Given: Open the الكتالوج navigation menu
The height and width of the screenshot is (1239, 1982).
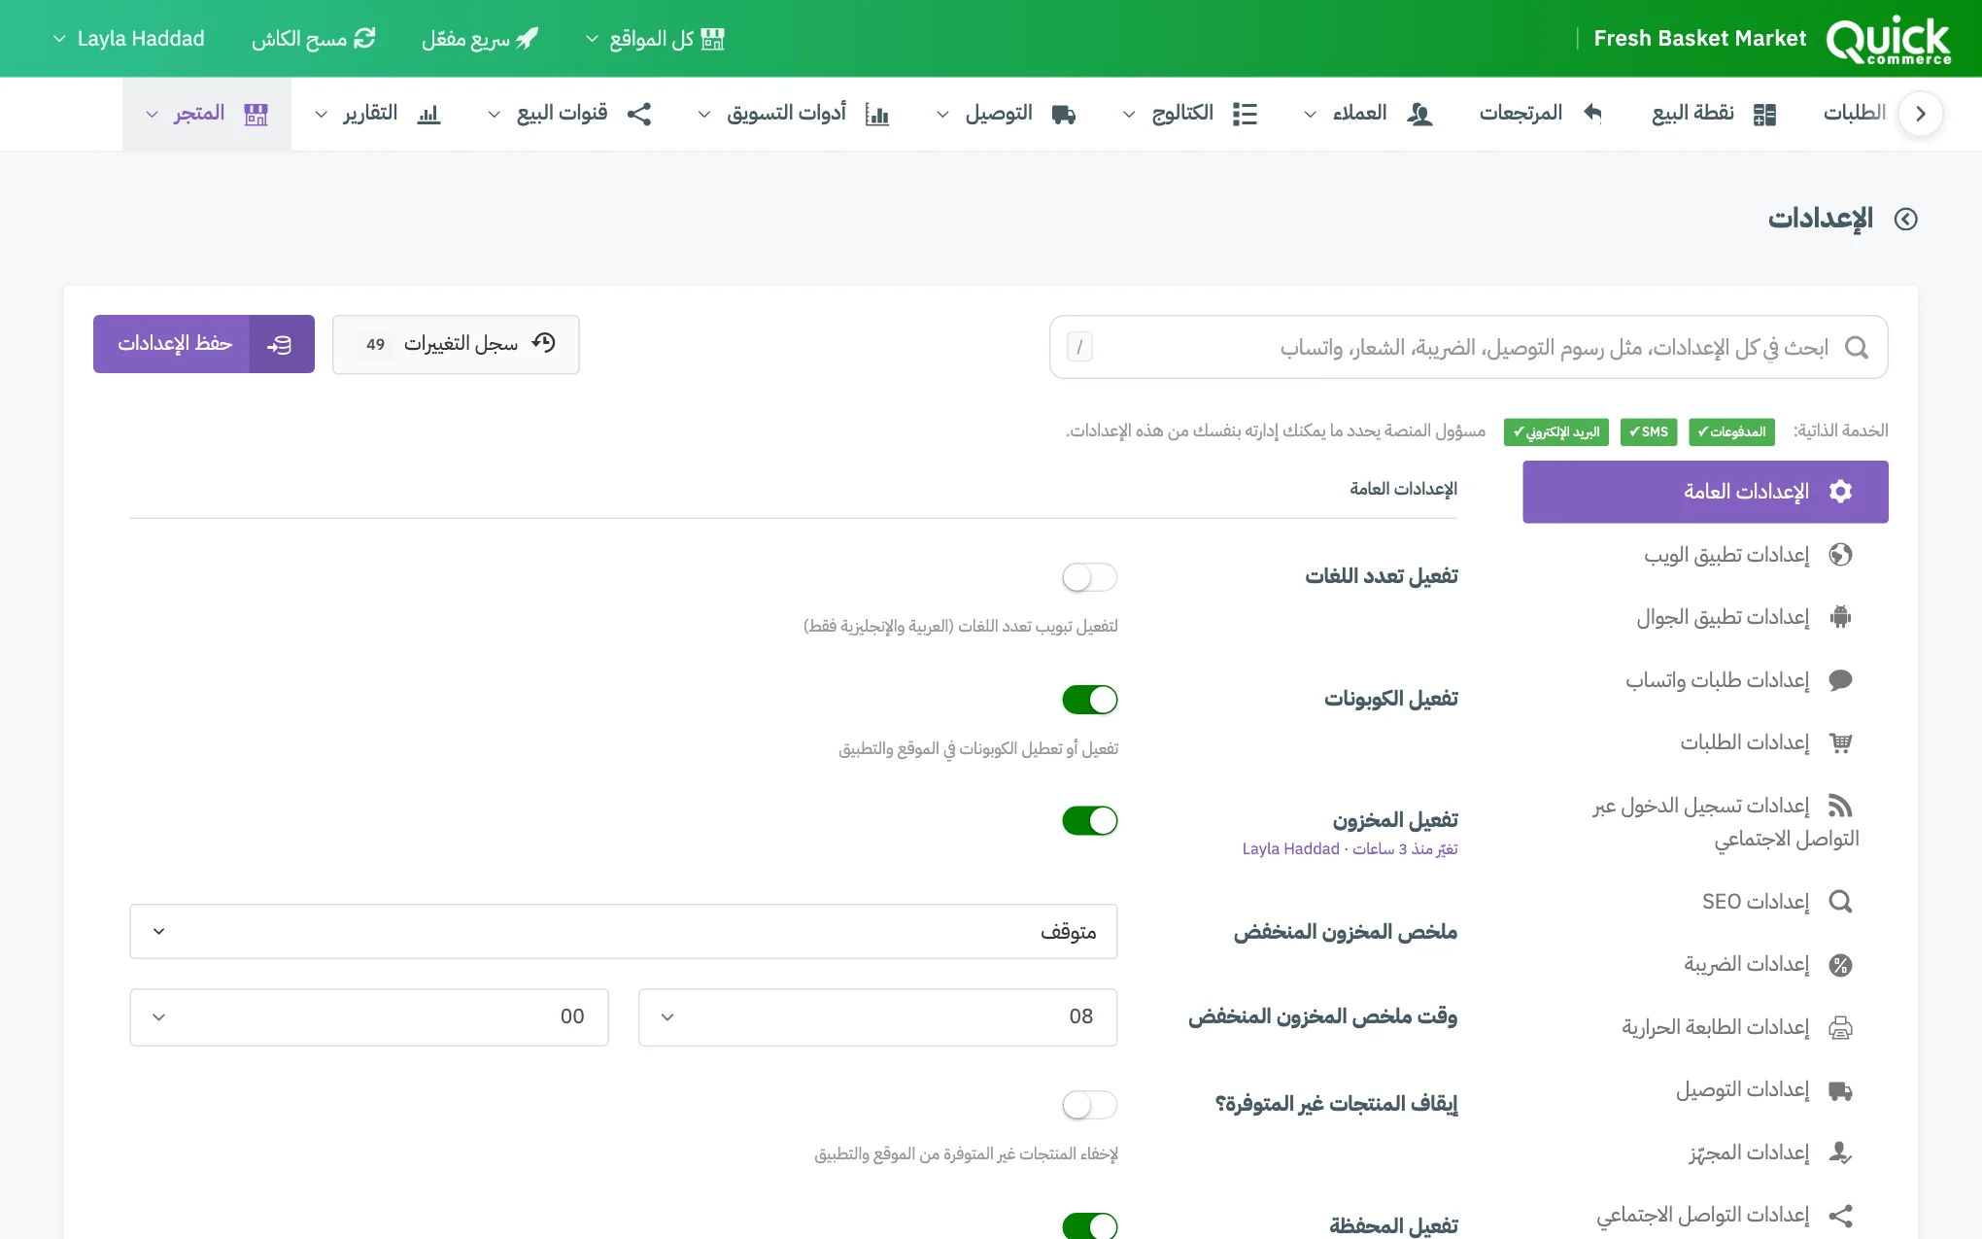Looking at the screenshot, I should (x=1190, y=114).
